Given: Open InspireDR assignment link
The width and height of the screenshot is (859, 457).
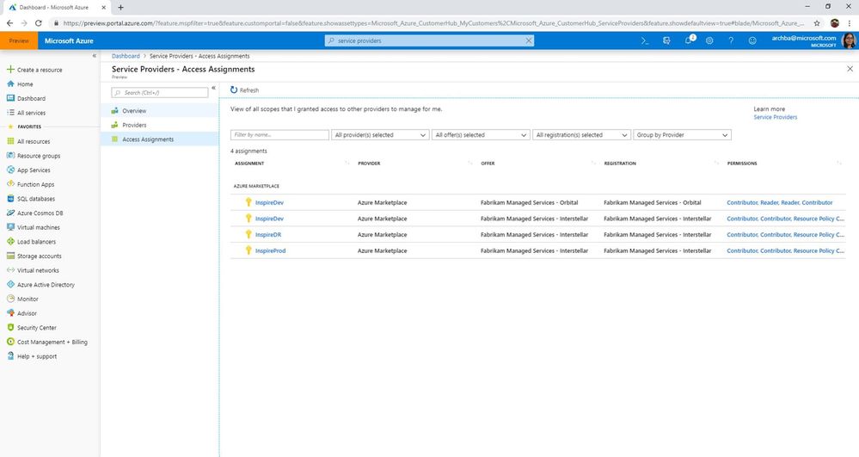Looking at the screenshot, I should 268,235.
